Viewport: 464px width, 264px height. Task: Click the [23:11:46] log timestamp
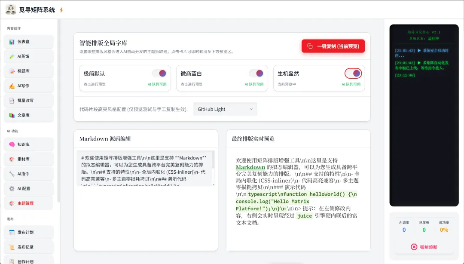[405, 75]
